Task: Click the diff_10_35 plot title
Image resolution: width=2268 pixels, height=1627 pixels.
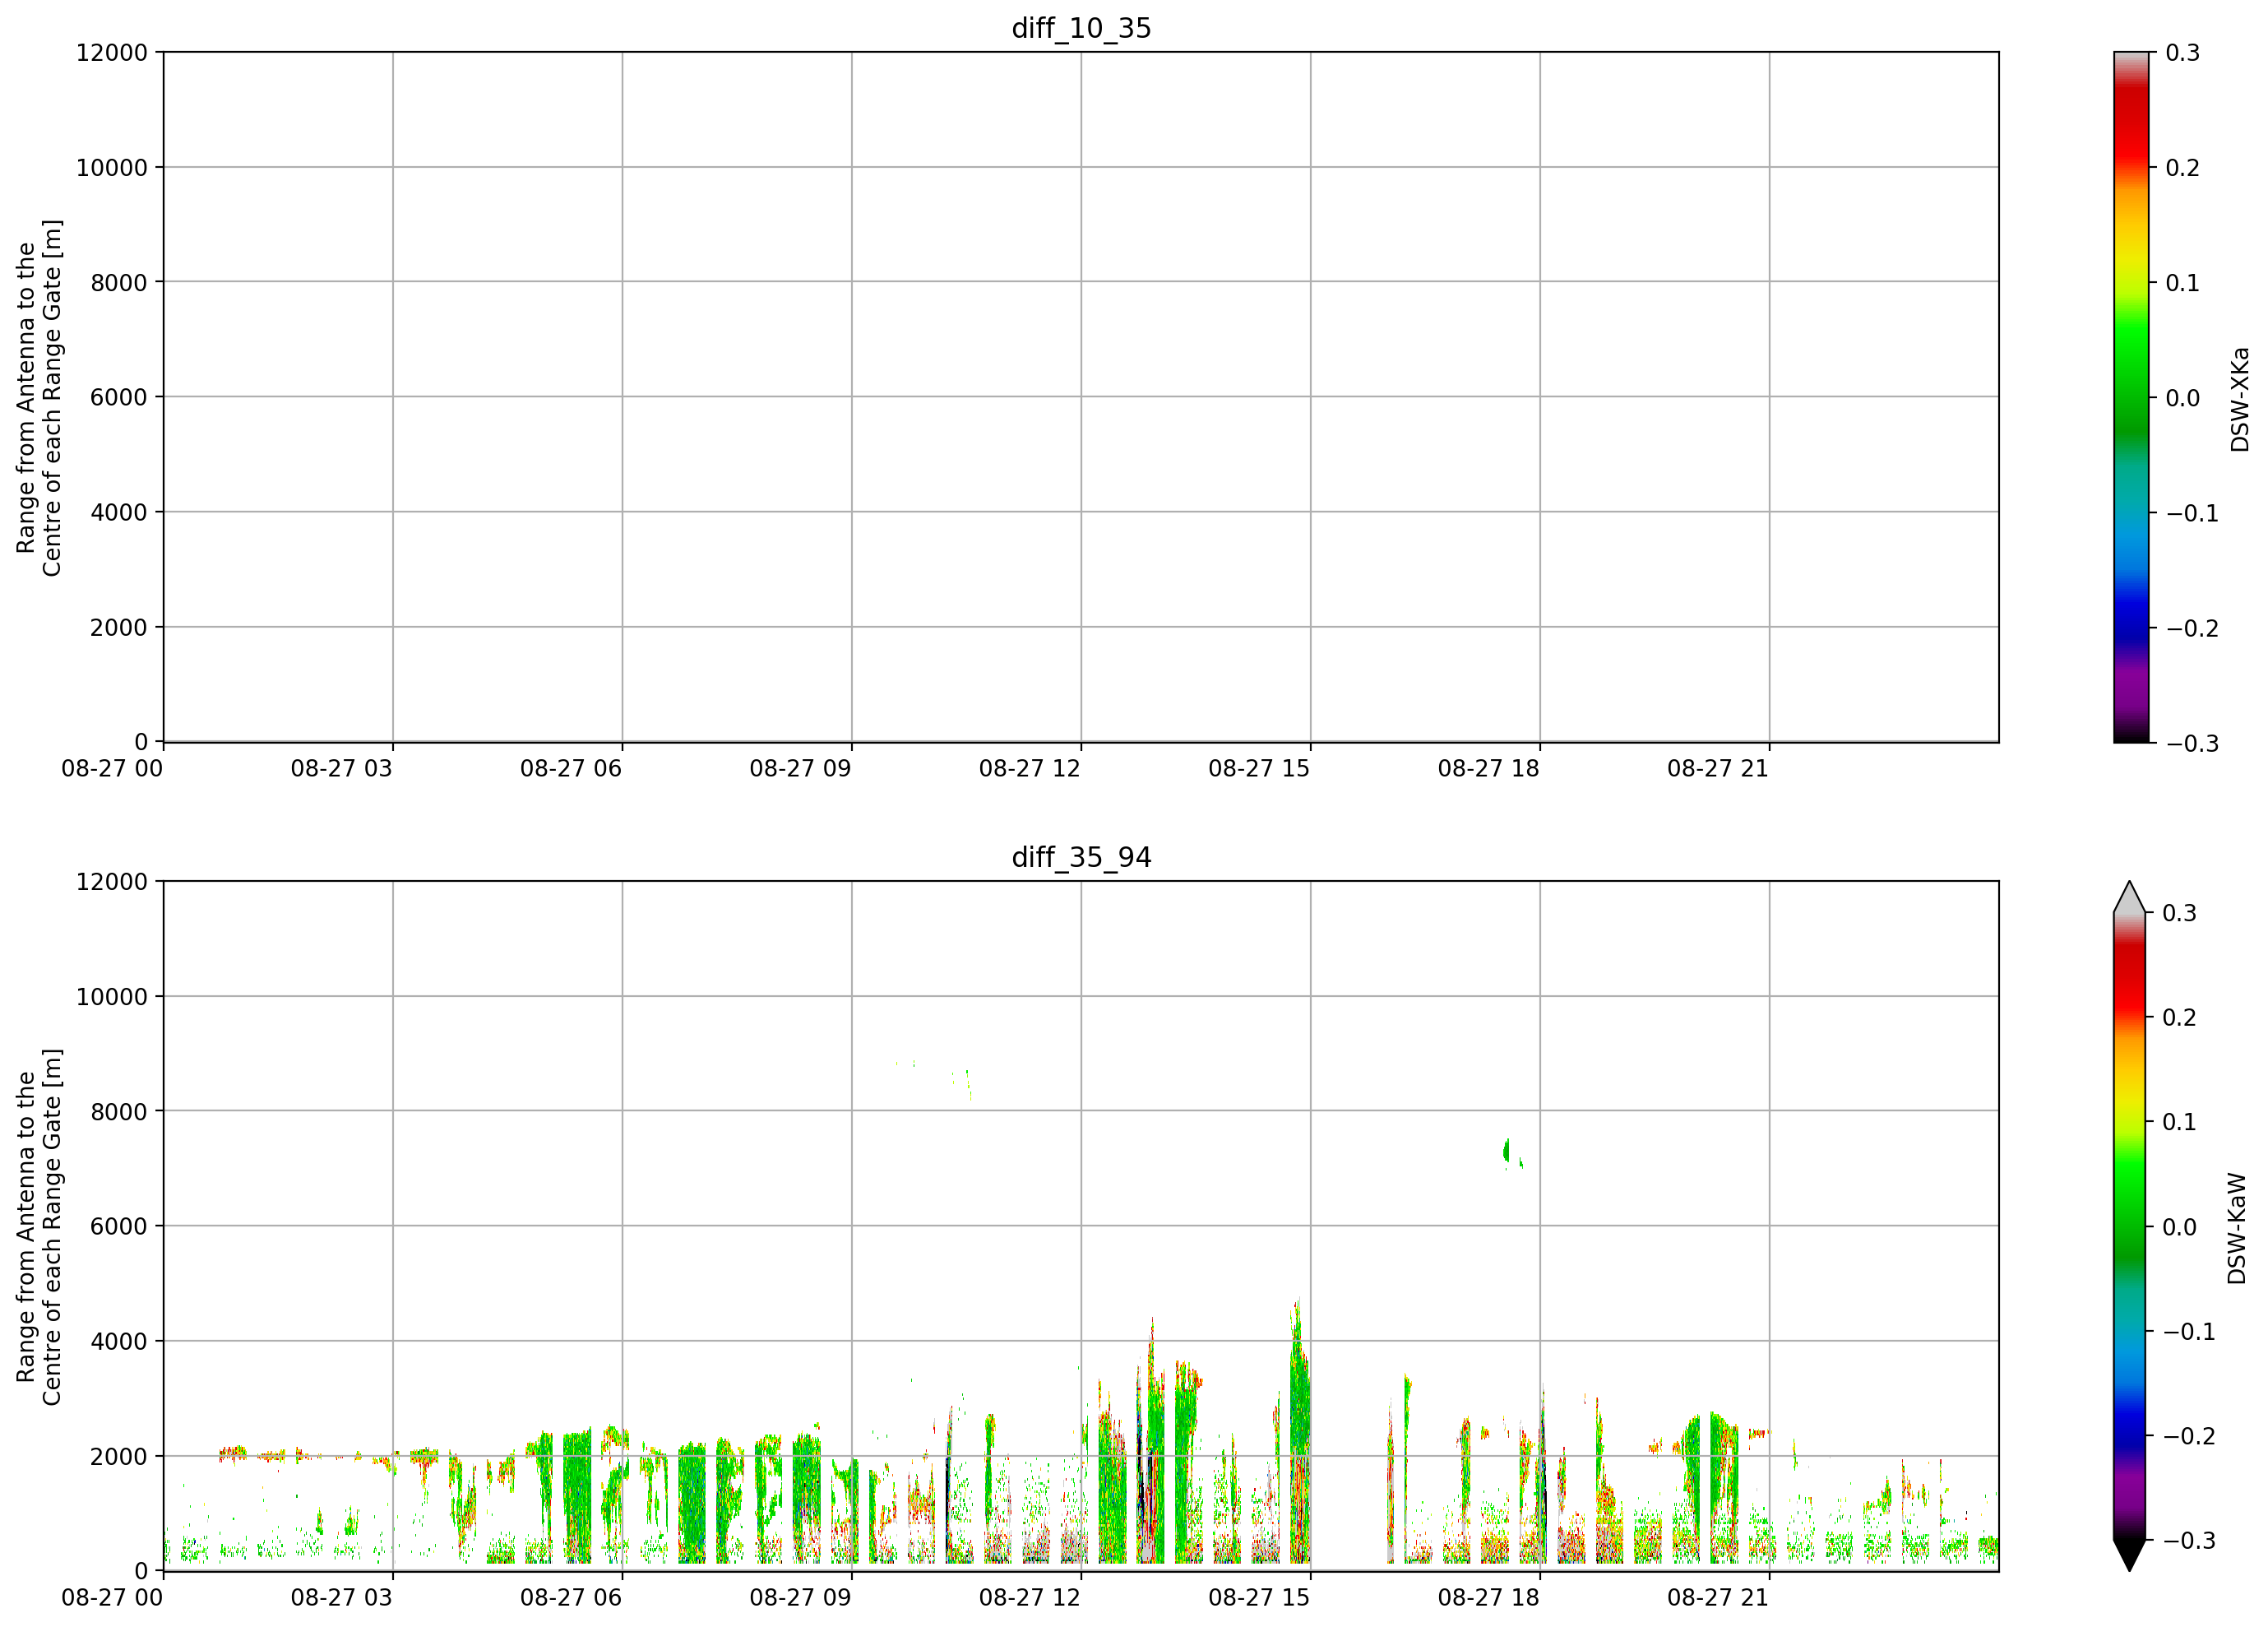Action: pos(1081,28)
